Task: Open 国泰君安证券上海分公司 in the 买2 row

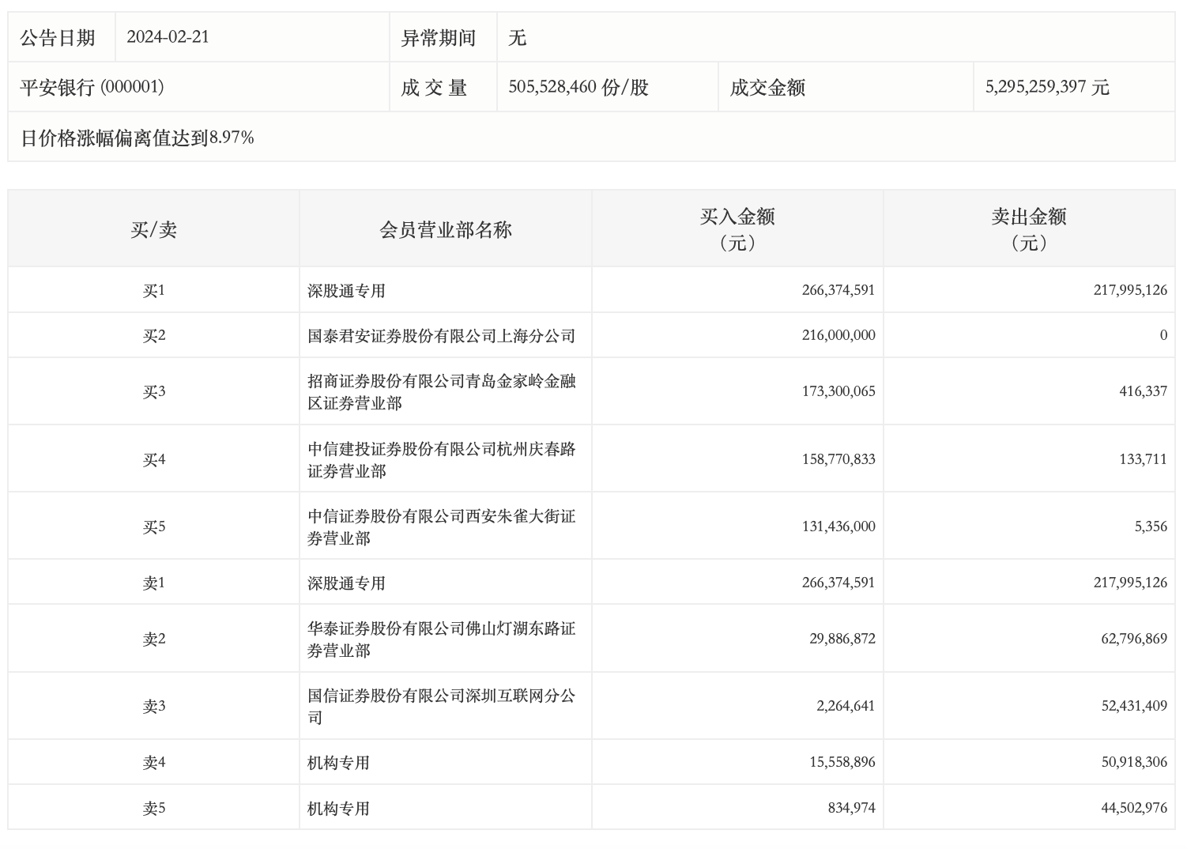Action: [441, 336]
